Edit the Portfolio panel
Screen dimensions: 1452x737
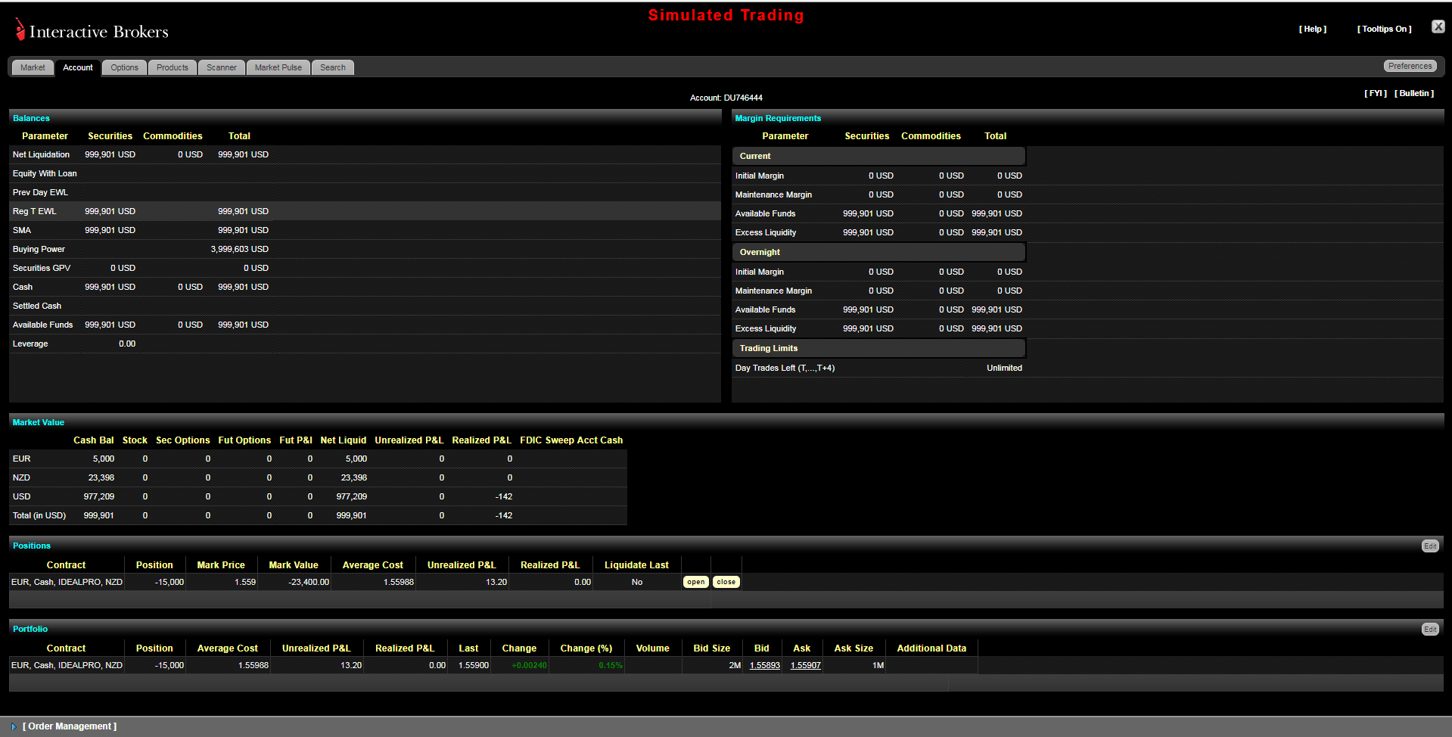pos(1429,629)
